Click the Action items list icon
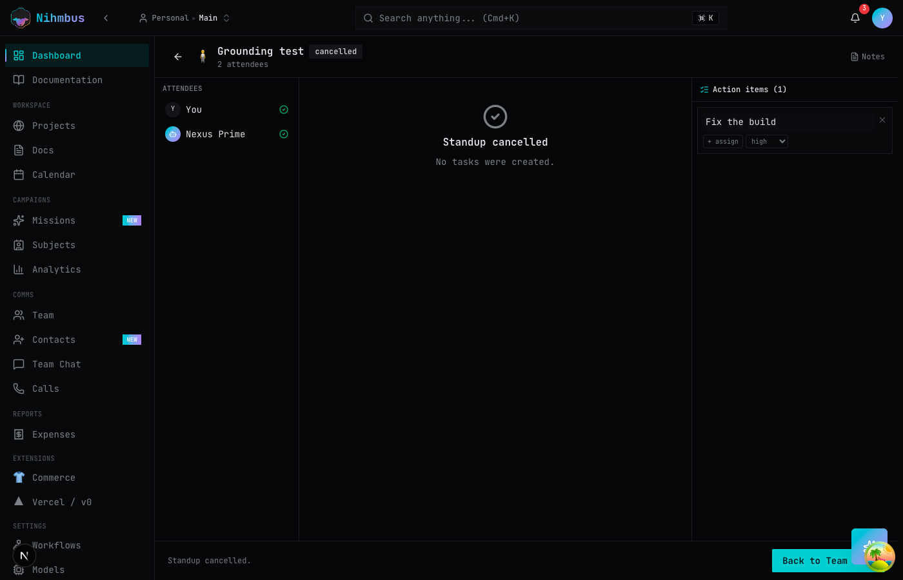 pyautogui.click(x=704, y=90)
